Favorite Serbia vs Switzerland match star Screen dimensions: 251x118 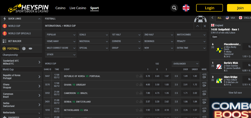(137, 102)
